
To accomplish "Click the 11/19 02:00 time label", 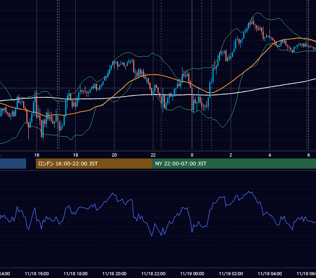I will pyautogui.click(x=231, y=273).
